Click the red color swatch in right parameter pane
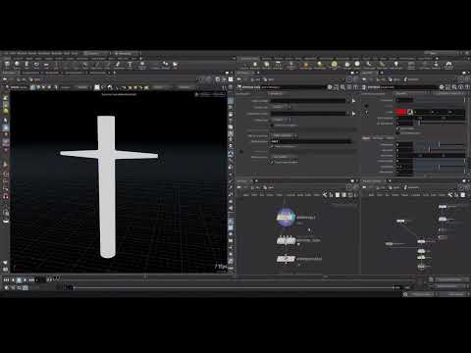 point(401,112)
